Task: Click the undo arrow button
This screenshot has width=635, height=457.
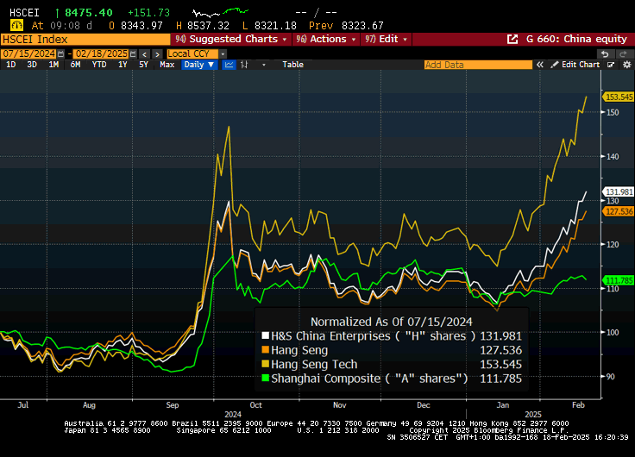Action: pos(605,53)
